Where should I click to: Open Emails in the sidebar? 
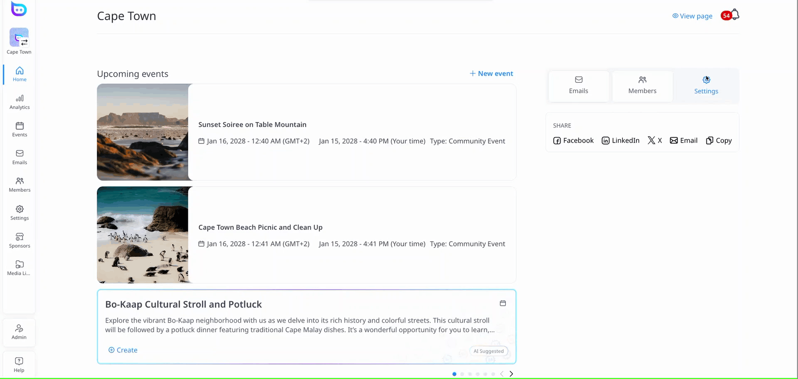[19, 157]
